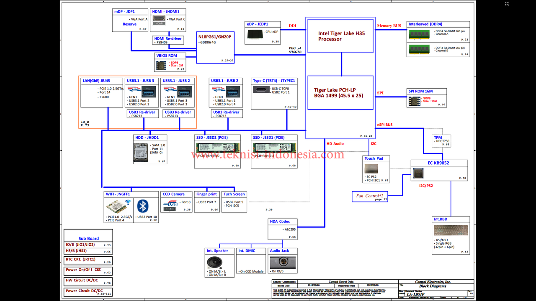Click the red SPI bus label
Screen dimensions: 536x301
tap(380, 93)
